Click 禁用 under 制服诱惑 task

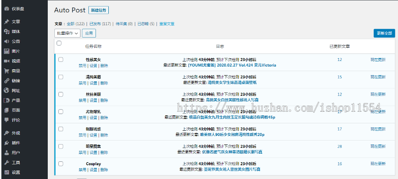[x=83, y=135]
